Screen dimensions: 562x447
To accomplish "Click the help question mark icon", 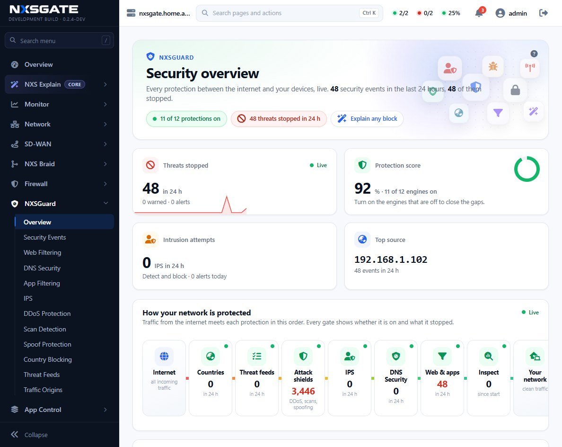I will click(534, 54).
